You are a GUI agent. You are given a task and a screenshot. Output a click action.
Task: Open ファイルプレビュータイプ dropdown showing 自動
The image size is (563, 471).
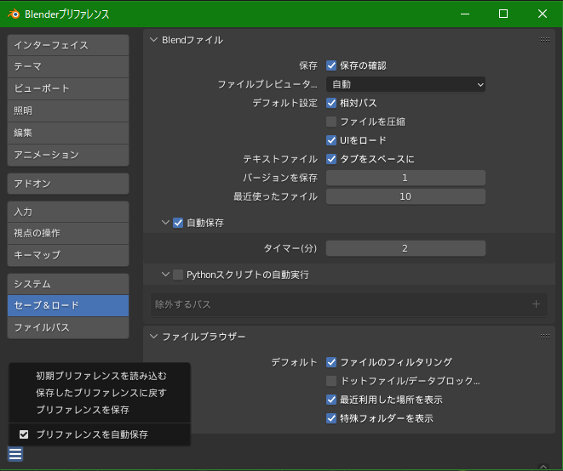coord(405,85)
